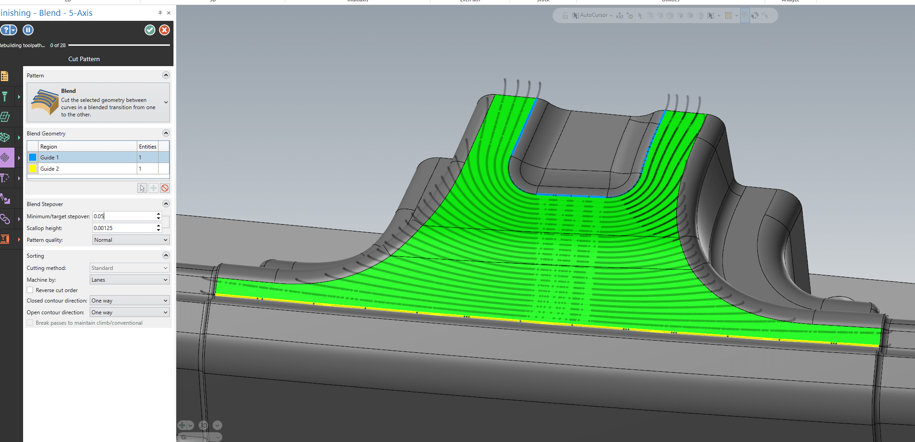Click the select geometry arrow icon
This screenshot has height=442, width=915.
coord(142,188)
